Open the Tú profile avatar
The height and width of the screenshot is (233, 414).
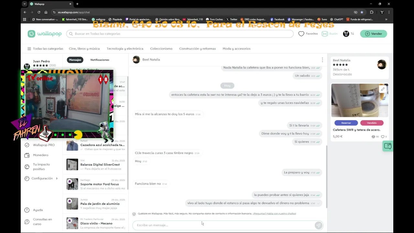coord(346,34)
